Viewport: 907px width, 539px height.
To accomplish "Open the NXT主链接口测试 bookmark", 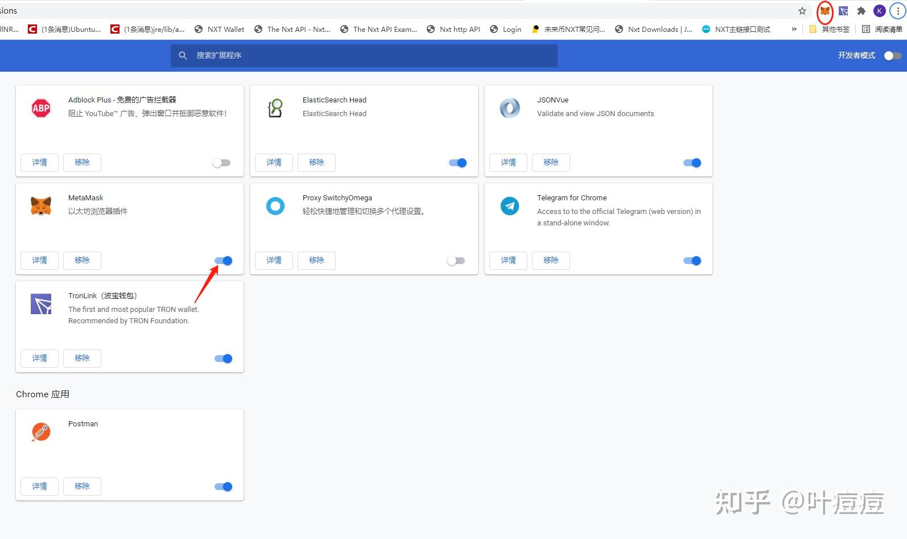I will tap(736, 29).
